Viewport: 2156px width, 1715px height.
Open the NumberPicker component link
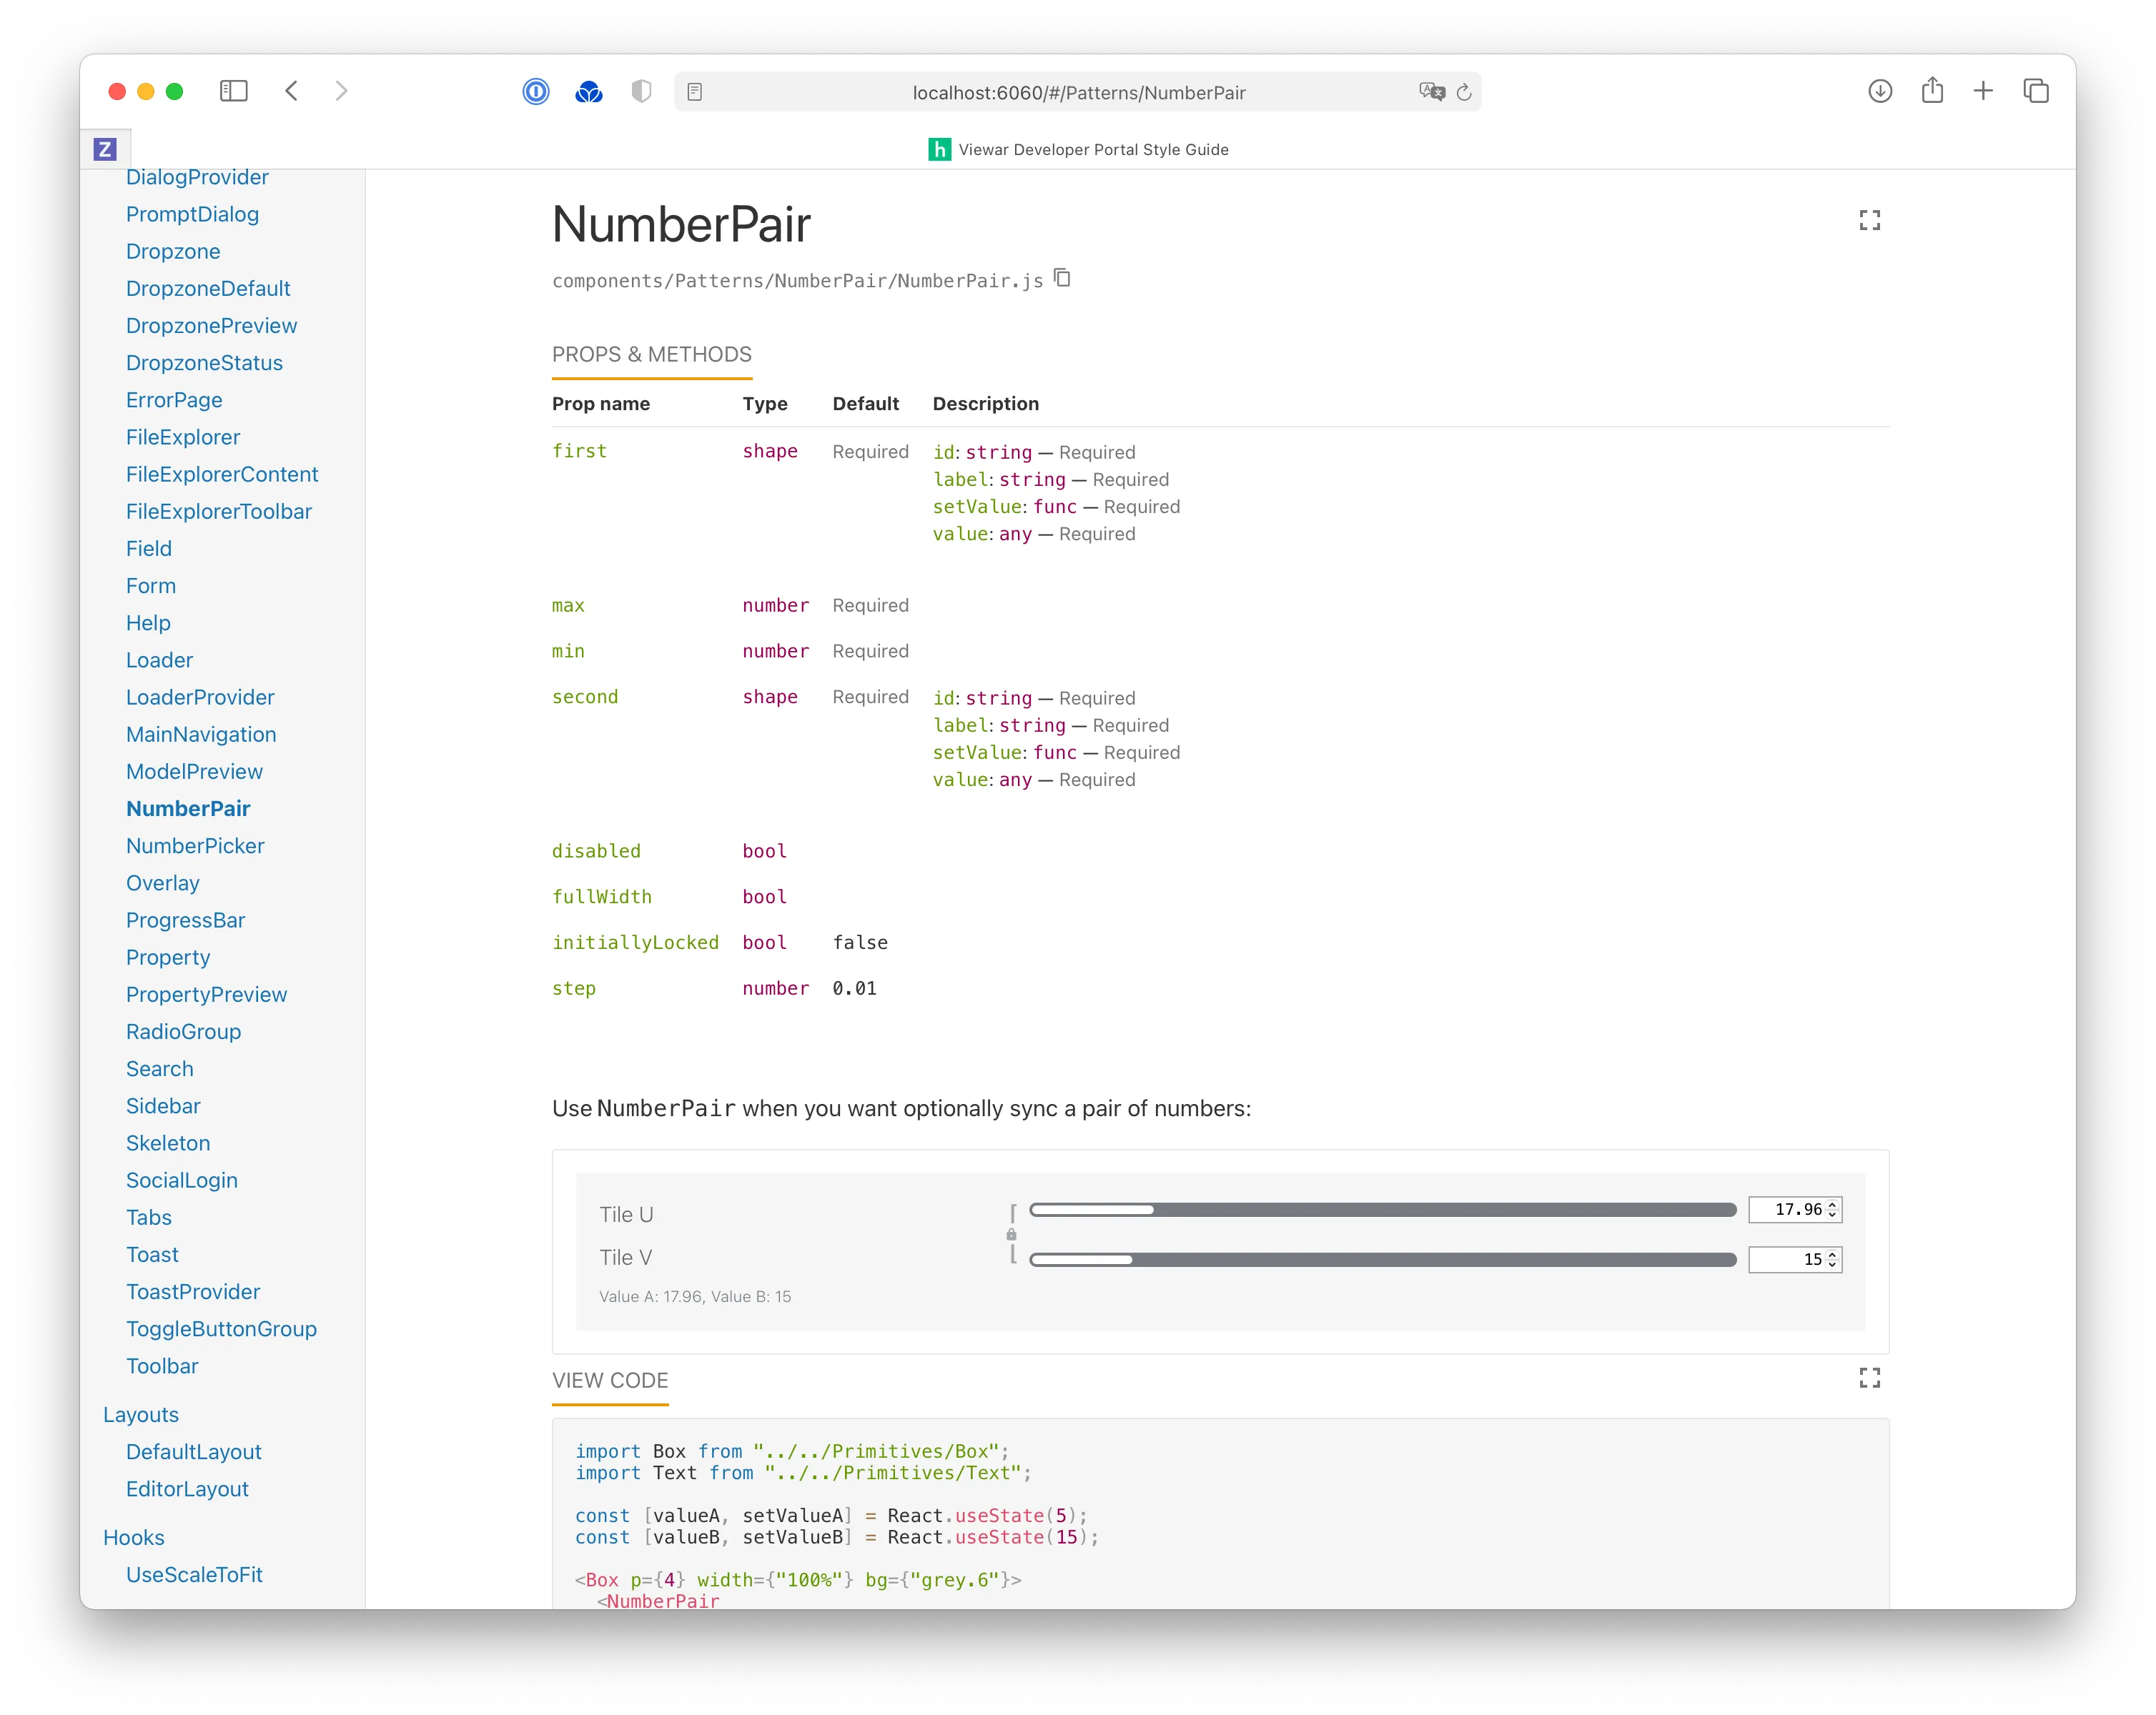pyautogui.click(x=195, y=845)
